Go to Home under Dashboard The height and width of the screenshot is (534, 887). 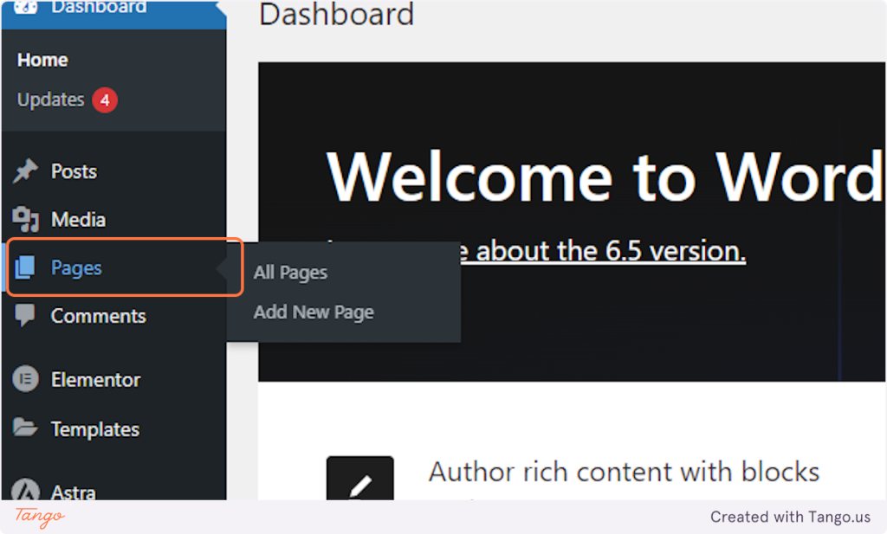(x=42, y=60)
